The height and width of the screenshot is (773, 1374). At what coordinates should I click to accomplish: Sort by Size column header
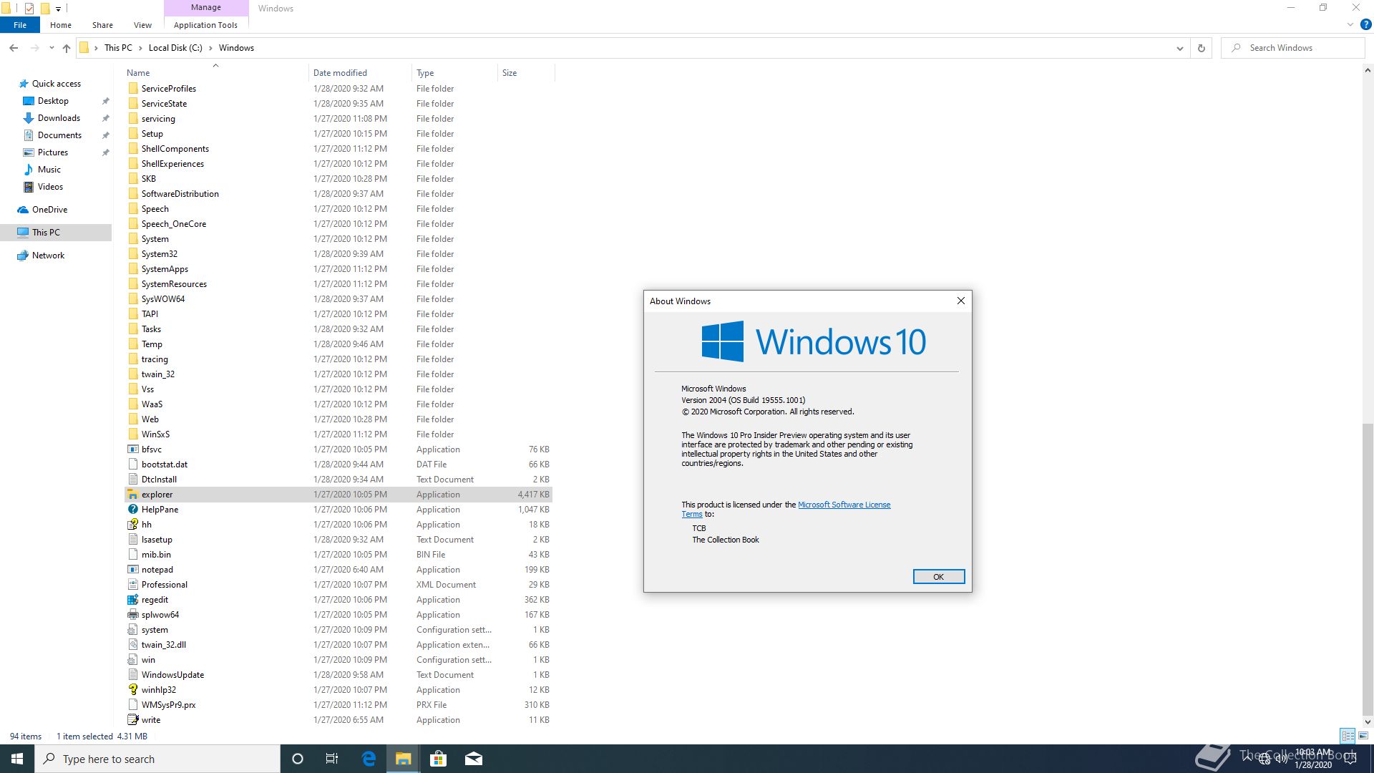click(x=525, y=73)
